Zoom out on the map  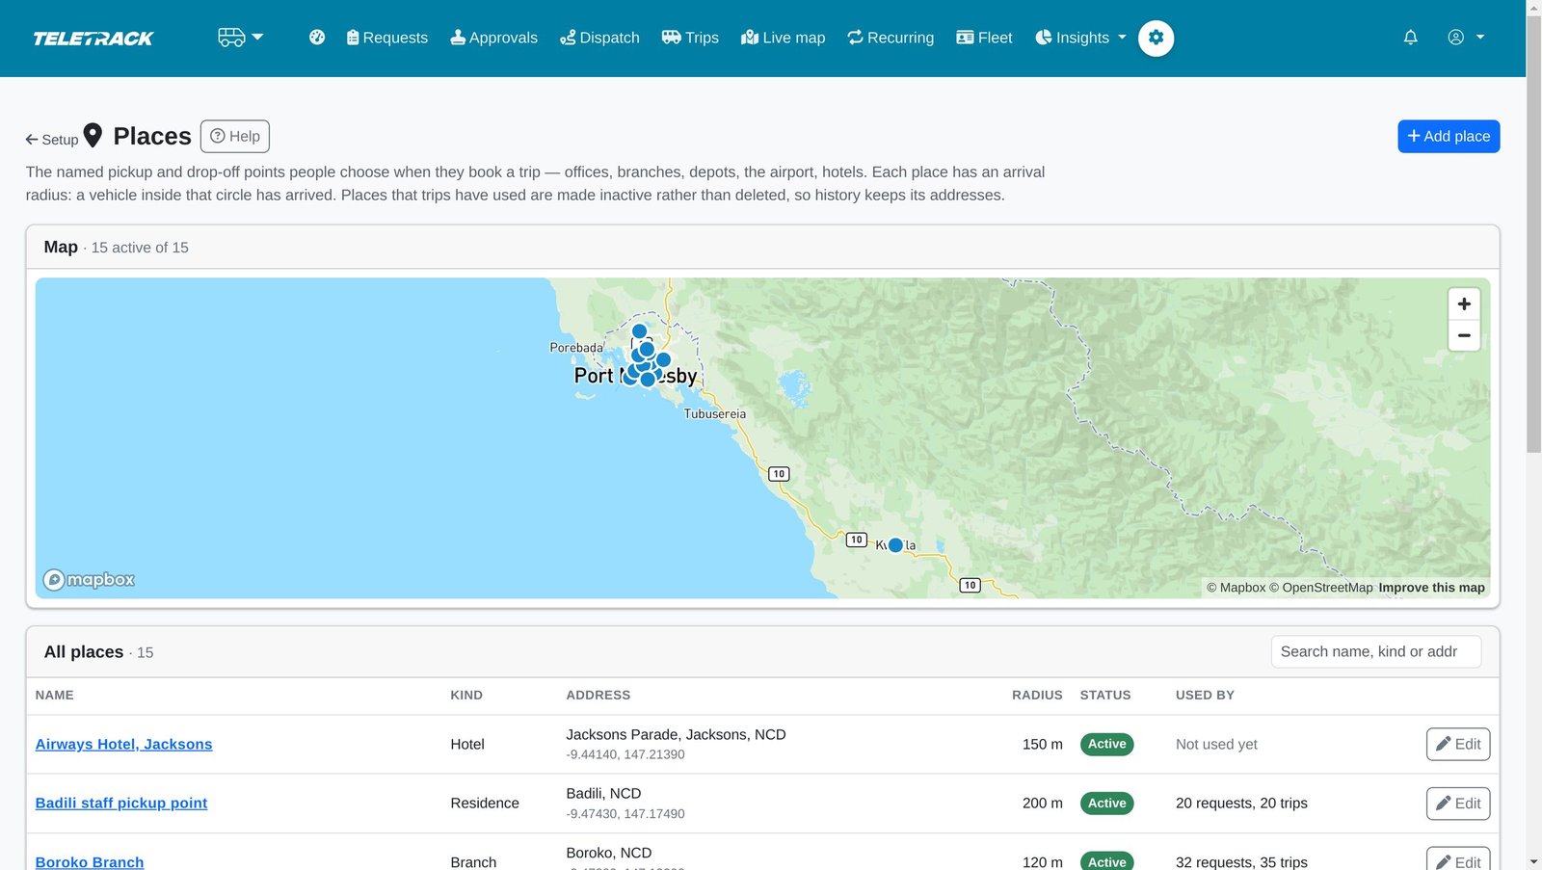[1464, 335]
